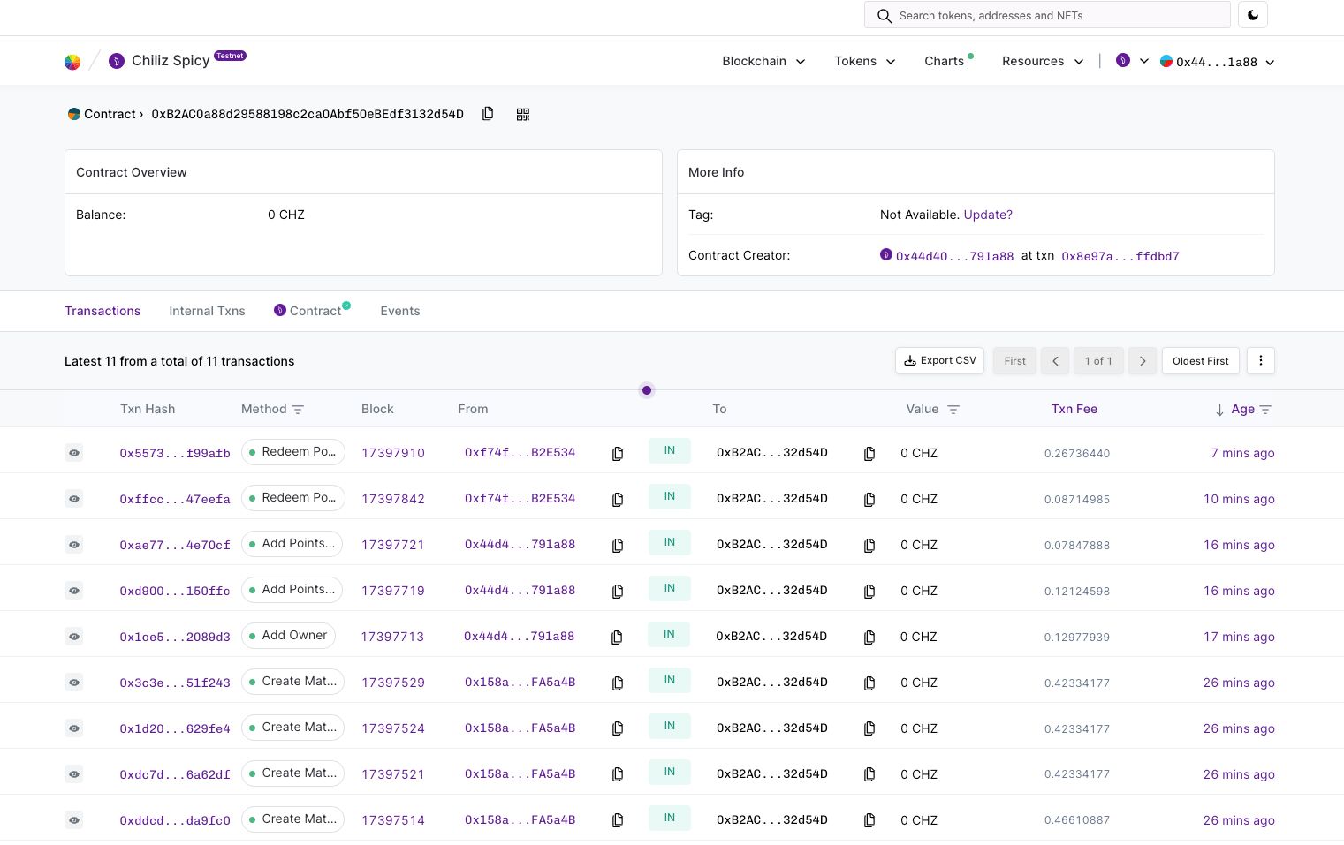Switch to the Internal Txns tab
Viewport: 1344px width, 845px height.
207,311
